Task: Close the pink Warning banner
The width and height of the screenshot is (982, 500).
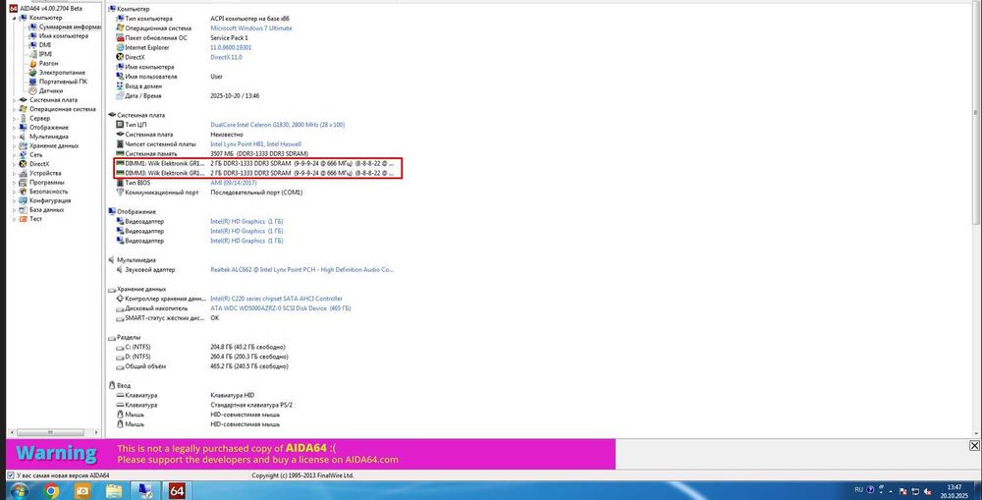Action: coord(974,446)
